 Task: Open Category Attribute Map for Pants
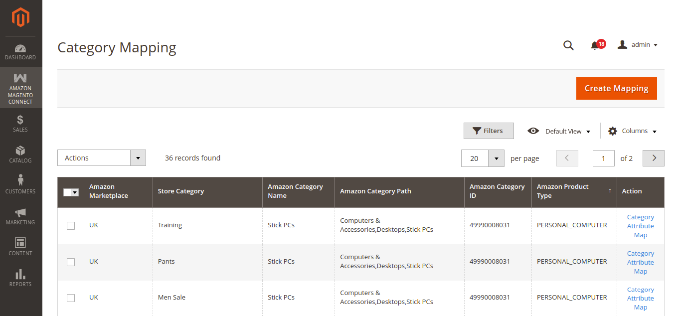641,263
